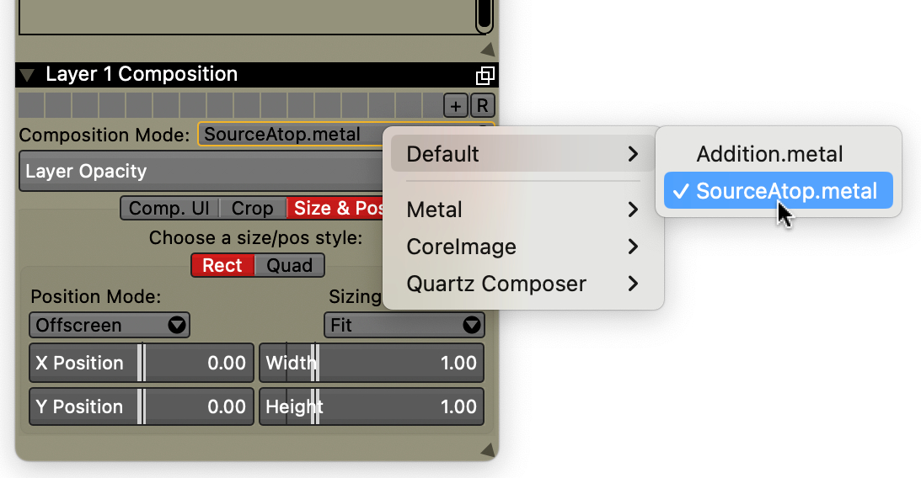Open the Position Mode Offscreen dropdown
The height and width of the screenshot is (478, 921).
point(110,325)
